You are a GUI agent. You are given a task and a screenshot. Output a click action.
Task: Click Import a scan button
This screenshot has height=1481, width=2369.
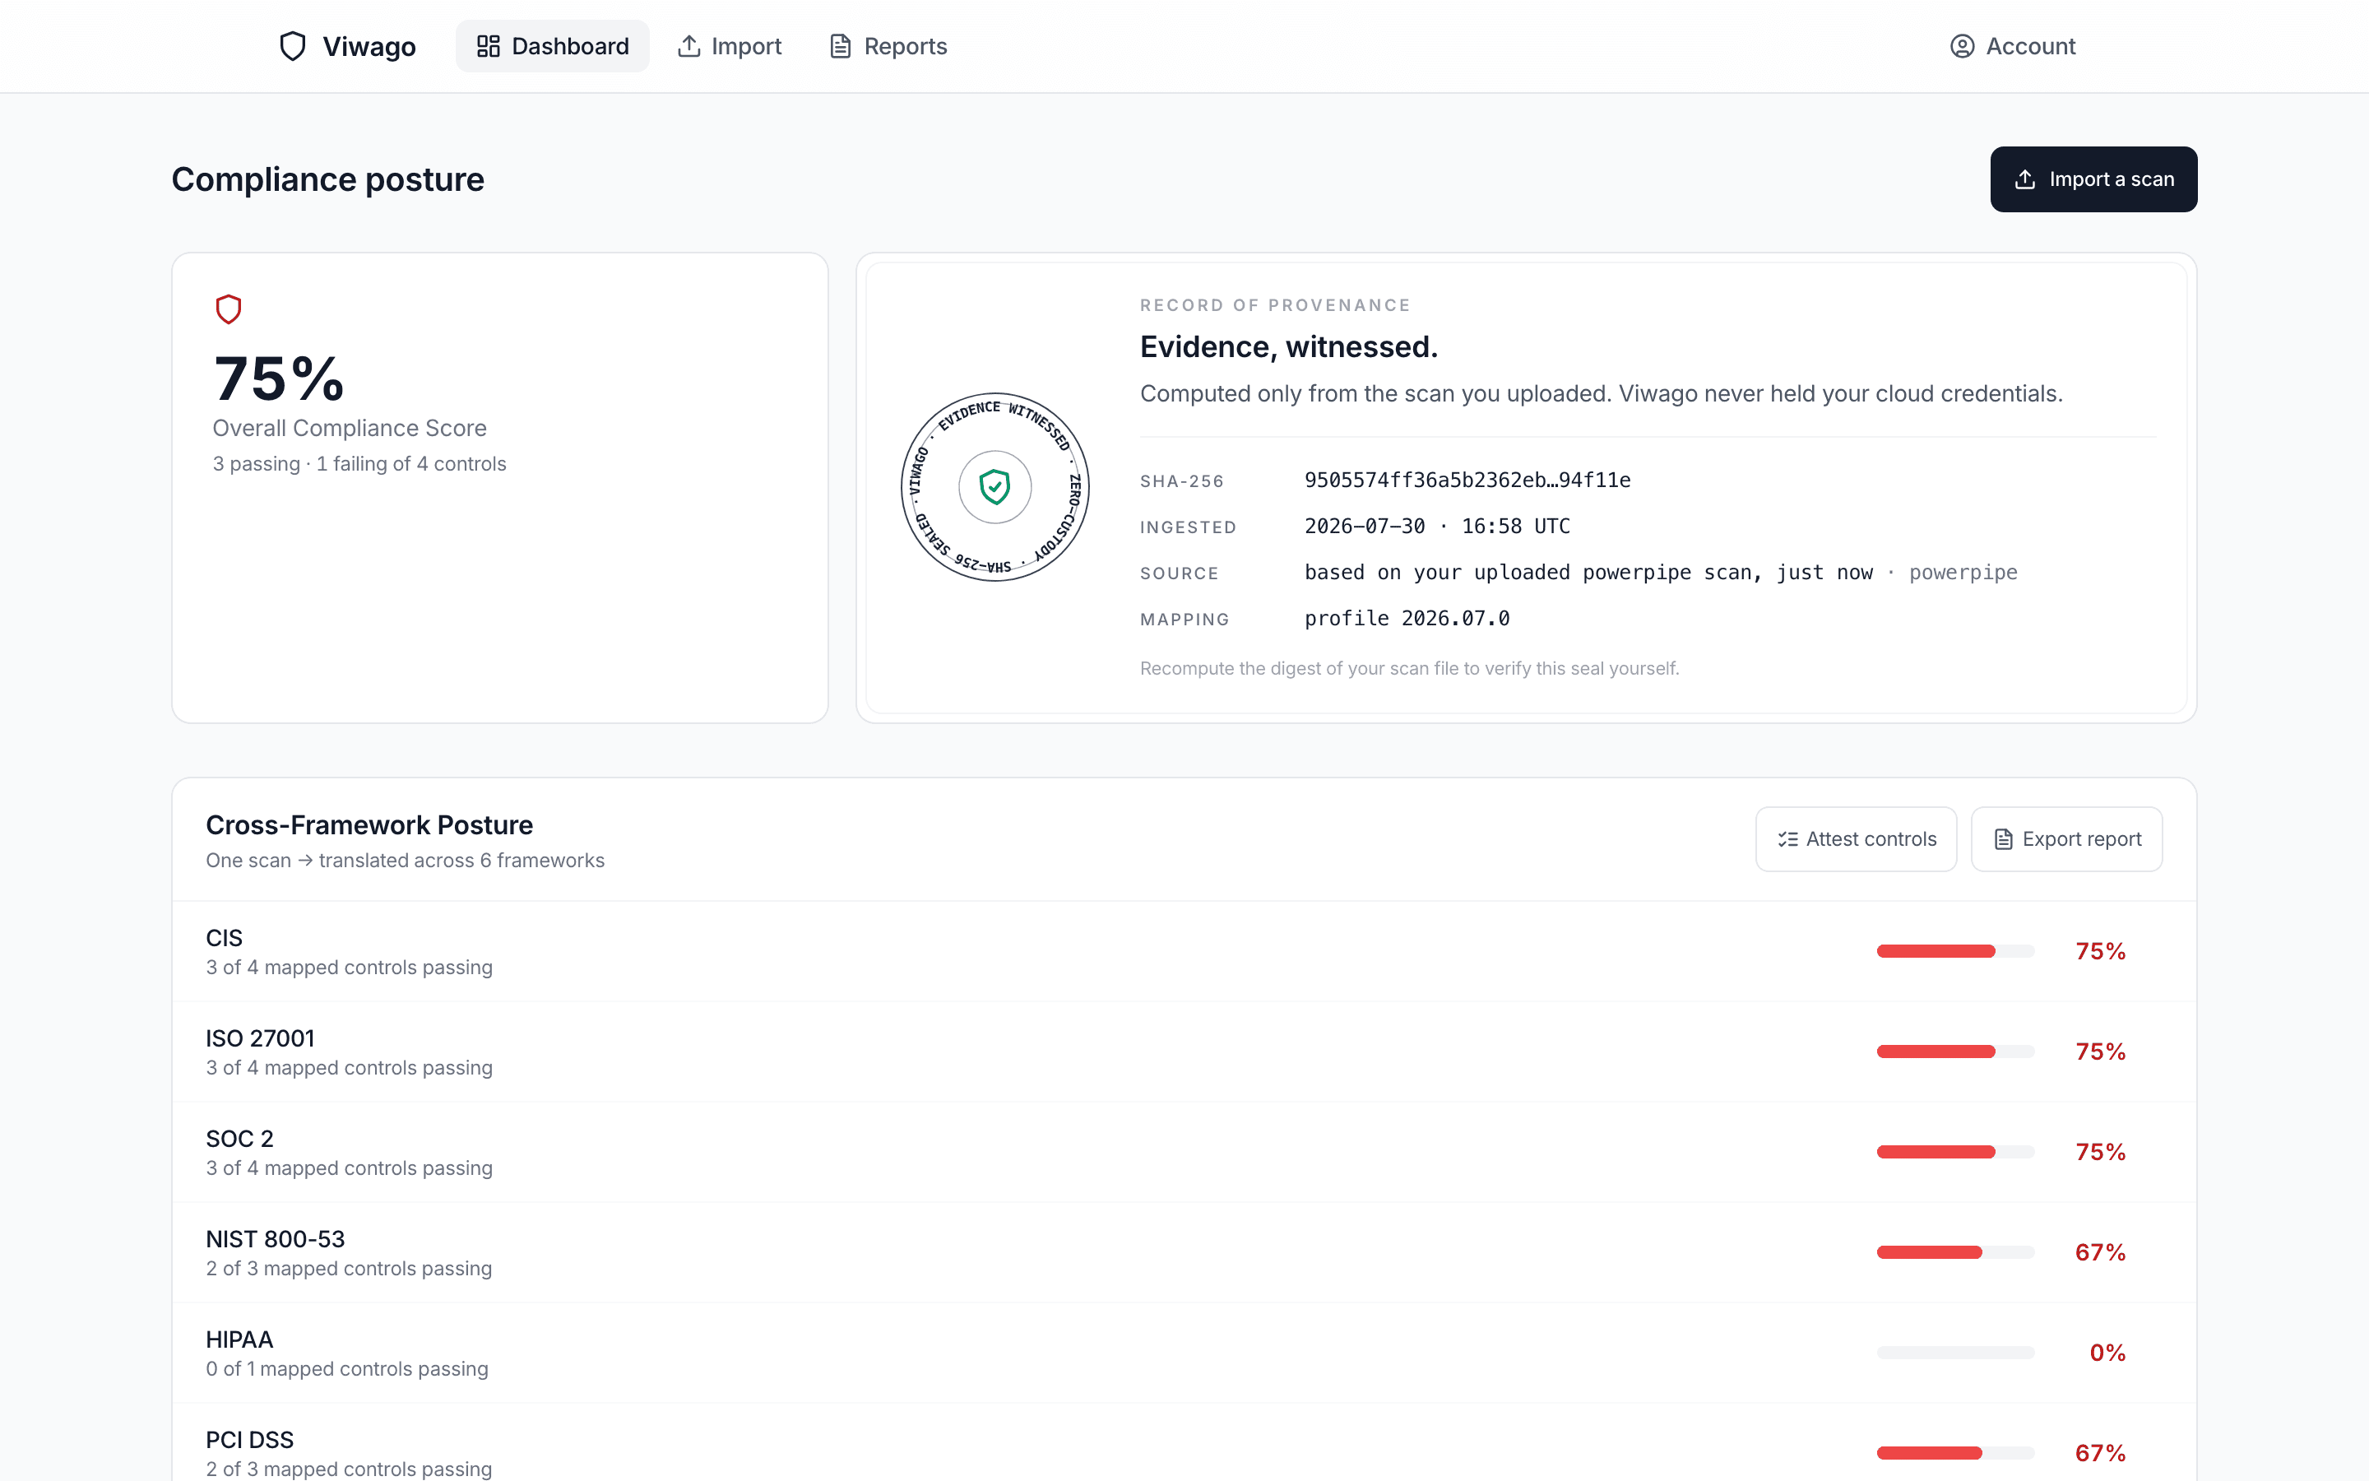pos(2093,179)
